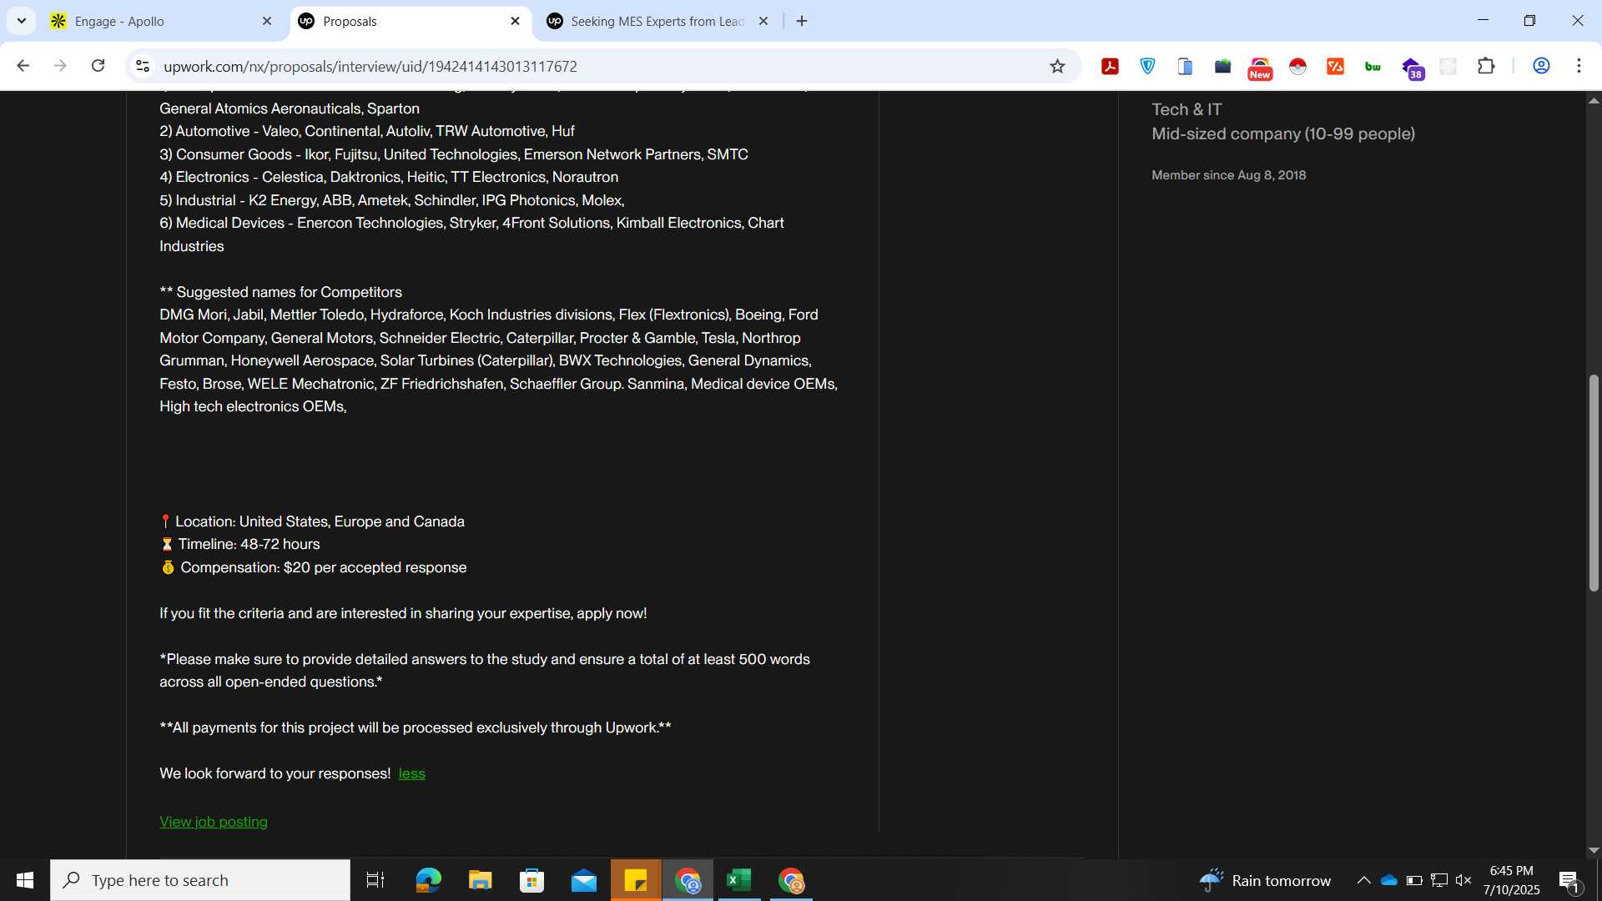Open the Adobe Acrobat extension

click(x=1110, y=66)
